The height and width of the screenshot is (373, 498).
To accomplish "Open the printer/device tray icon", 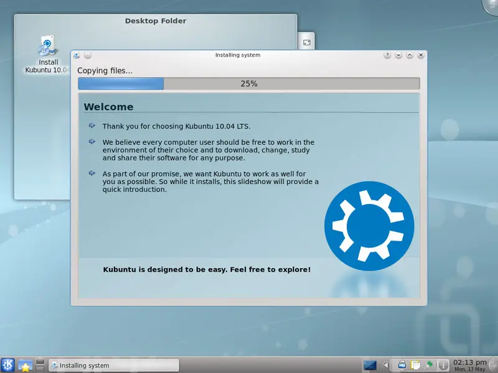I will point(402,365).
